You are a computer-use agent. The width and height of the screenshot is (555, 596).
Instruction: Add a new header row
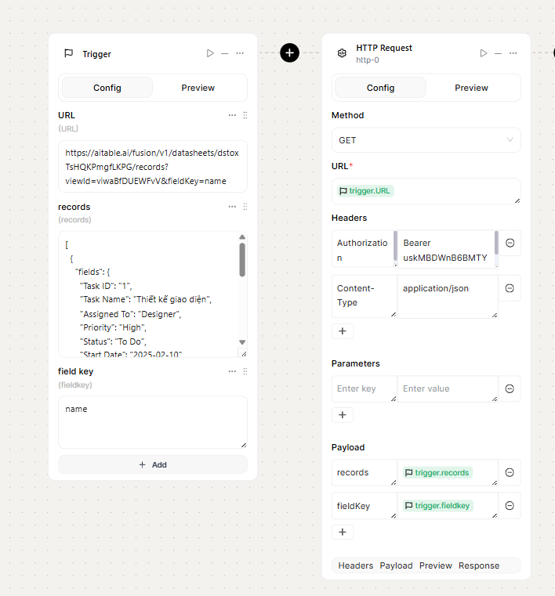click(x=343, y=331)
